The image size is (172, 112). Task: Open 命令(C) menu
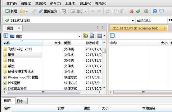pyautogui.click(x=55, y=3)
